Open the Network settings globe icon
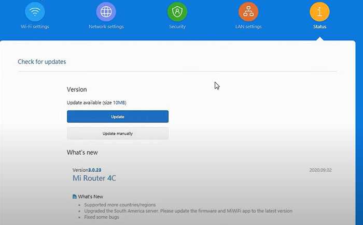The width and height of the screenshot is (363, 225). 106,11
